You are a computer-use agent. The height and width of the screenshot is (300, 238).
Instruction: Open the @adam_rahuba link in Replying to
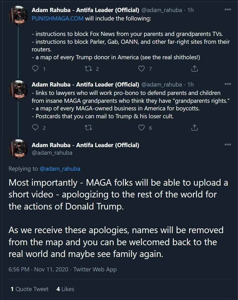tap(60, 169)
